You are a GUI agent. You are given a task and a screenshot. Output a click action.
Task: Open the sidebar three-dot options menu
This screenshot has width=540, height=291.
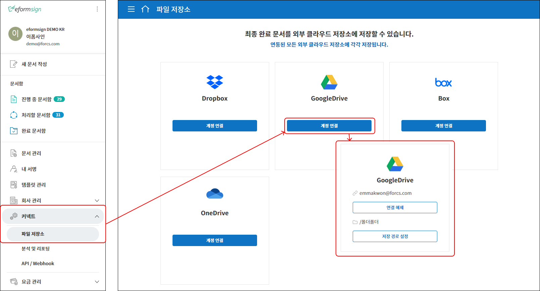click(97, 9)
